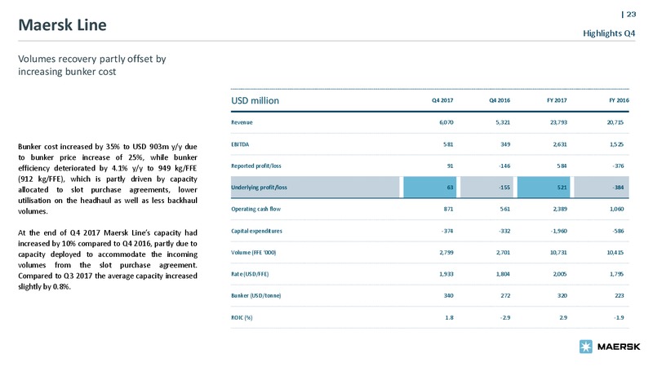Click Reported profit Q4 2016 value '-146'
This screenshot has width=653, height=367.
504,166
